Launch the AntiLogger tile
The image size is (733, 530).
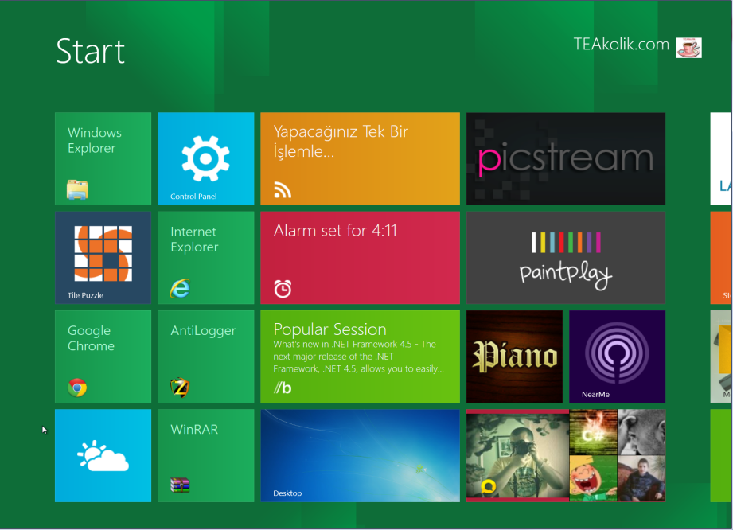tap(205, 357)
